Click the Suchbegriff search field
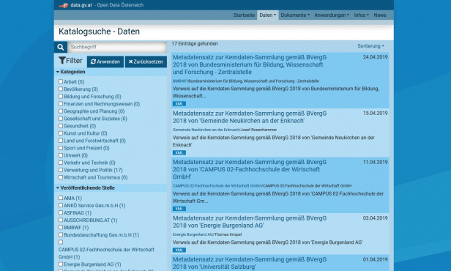 [117, 47]
